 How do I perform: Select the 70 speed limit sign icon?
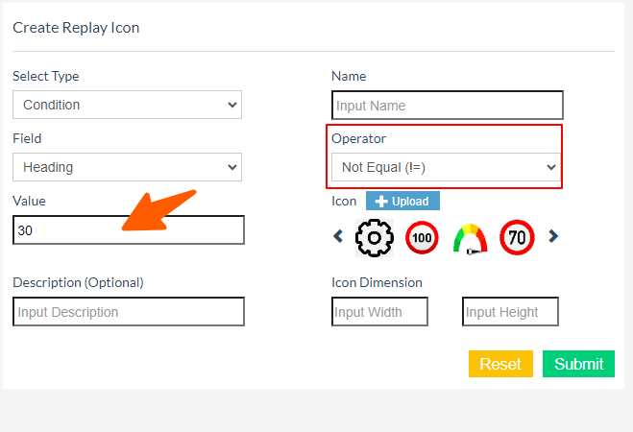[518, 237]
